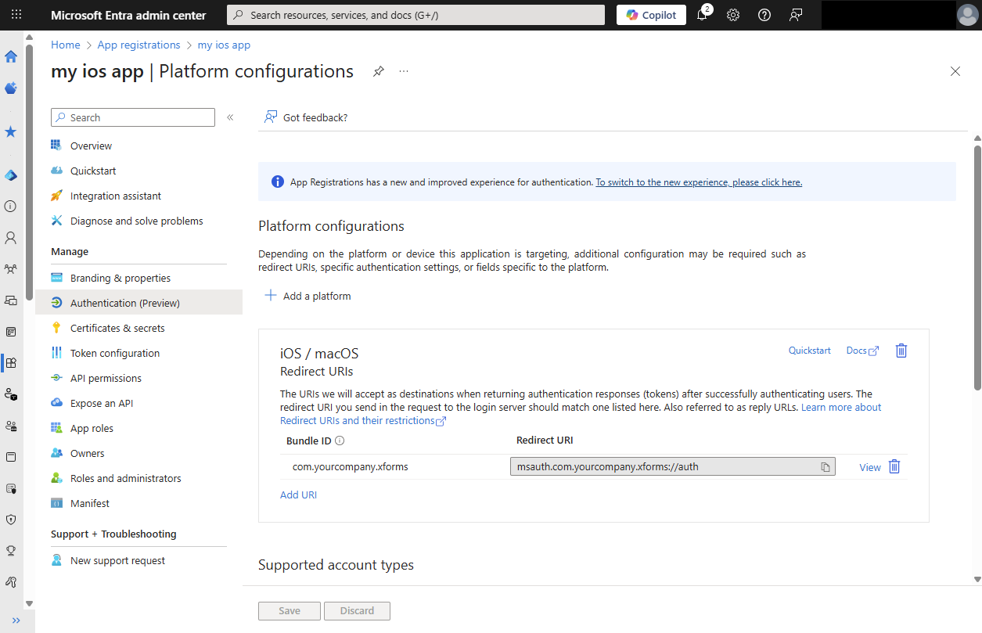This screenshot has height=633, width=982.
Task: Open Diagnose and solve problems
Action: coord(138,221)
